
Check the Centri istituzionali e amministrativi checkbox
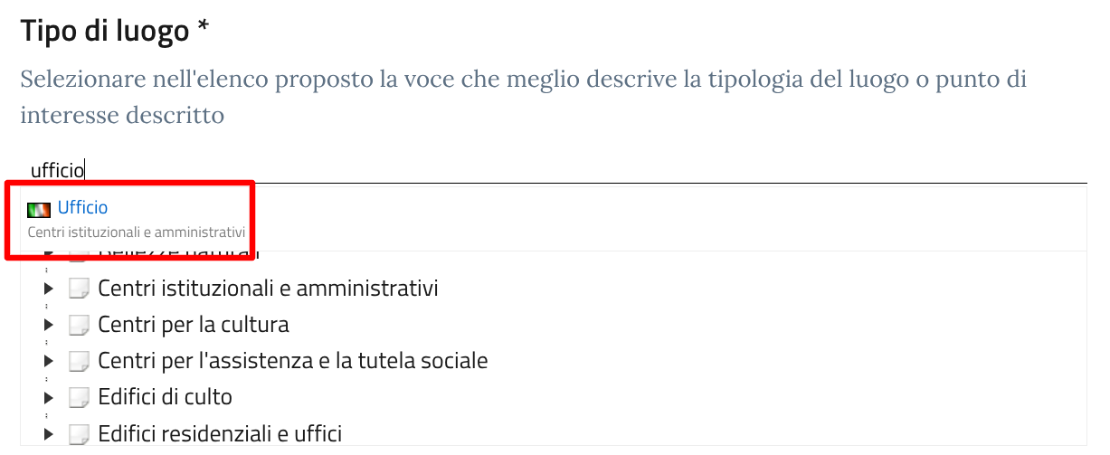(x=80, y=289)
